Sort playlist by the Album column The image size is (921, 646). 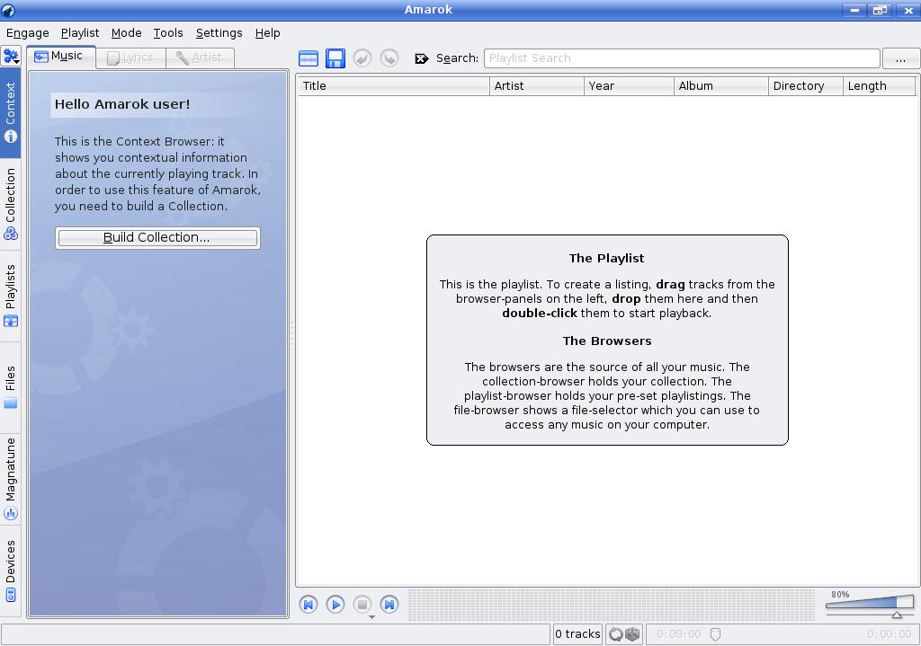tap(721, 85)
